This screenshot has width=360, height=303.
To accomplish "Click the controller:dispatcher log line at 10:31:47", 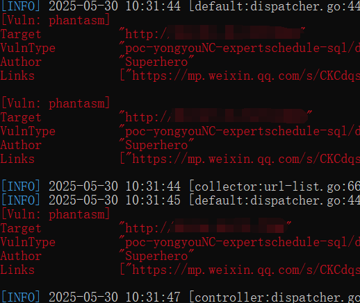I will point(181,297).
